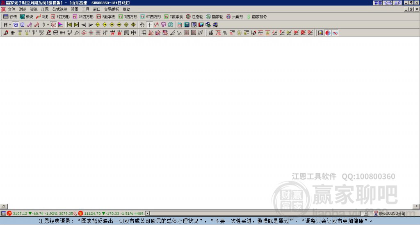Open the 设置 menu
Viewport: 420px width, 225px height.
tap(75, 9)
